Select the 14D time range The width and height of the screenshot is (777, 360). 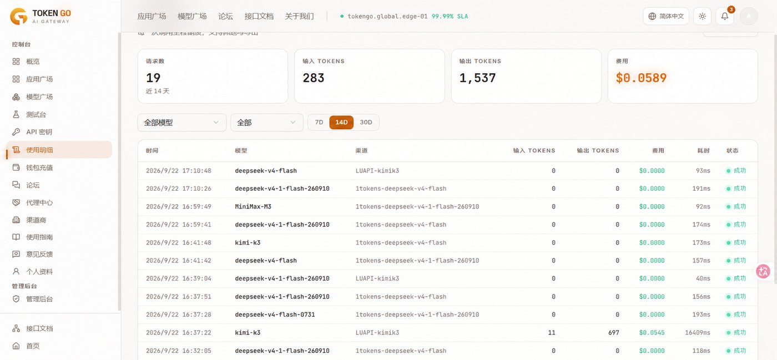341,123
